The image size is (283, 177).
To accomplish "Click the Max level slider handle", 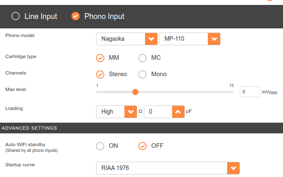I will pos(135,92).
